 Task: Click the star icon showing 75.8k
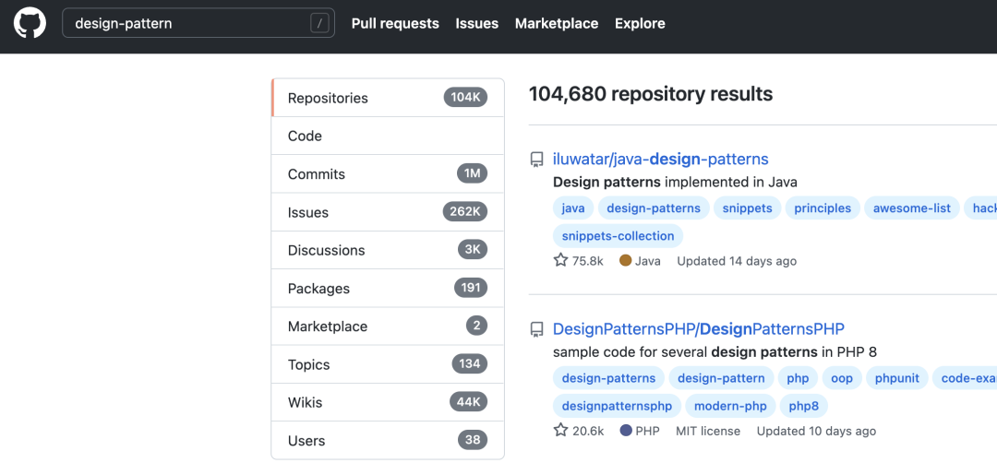[x=560, y=261]
